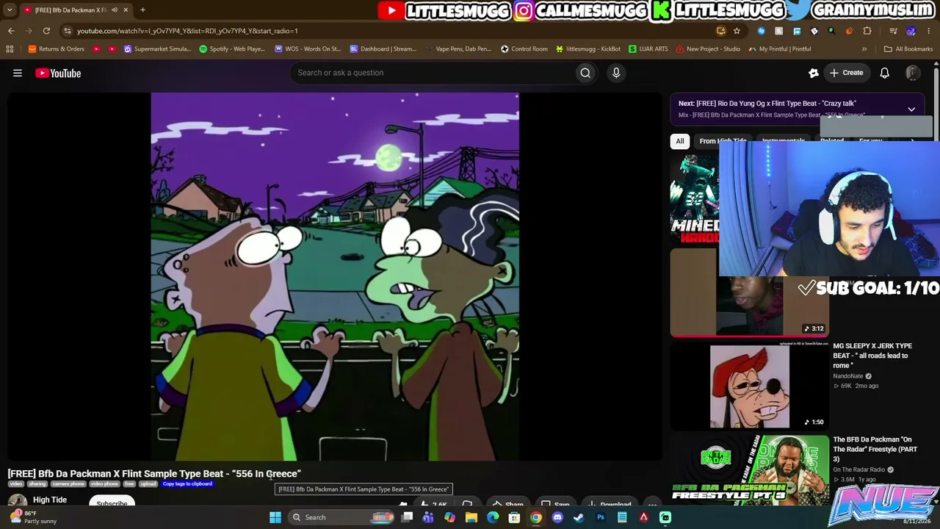Viewport: 940px width, 529px height.
Task: Open the Chrome apps grid in bookmarks bar
Action: [10, 49]
